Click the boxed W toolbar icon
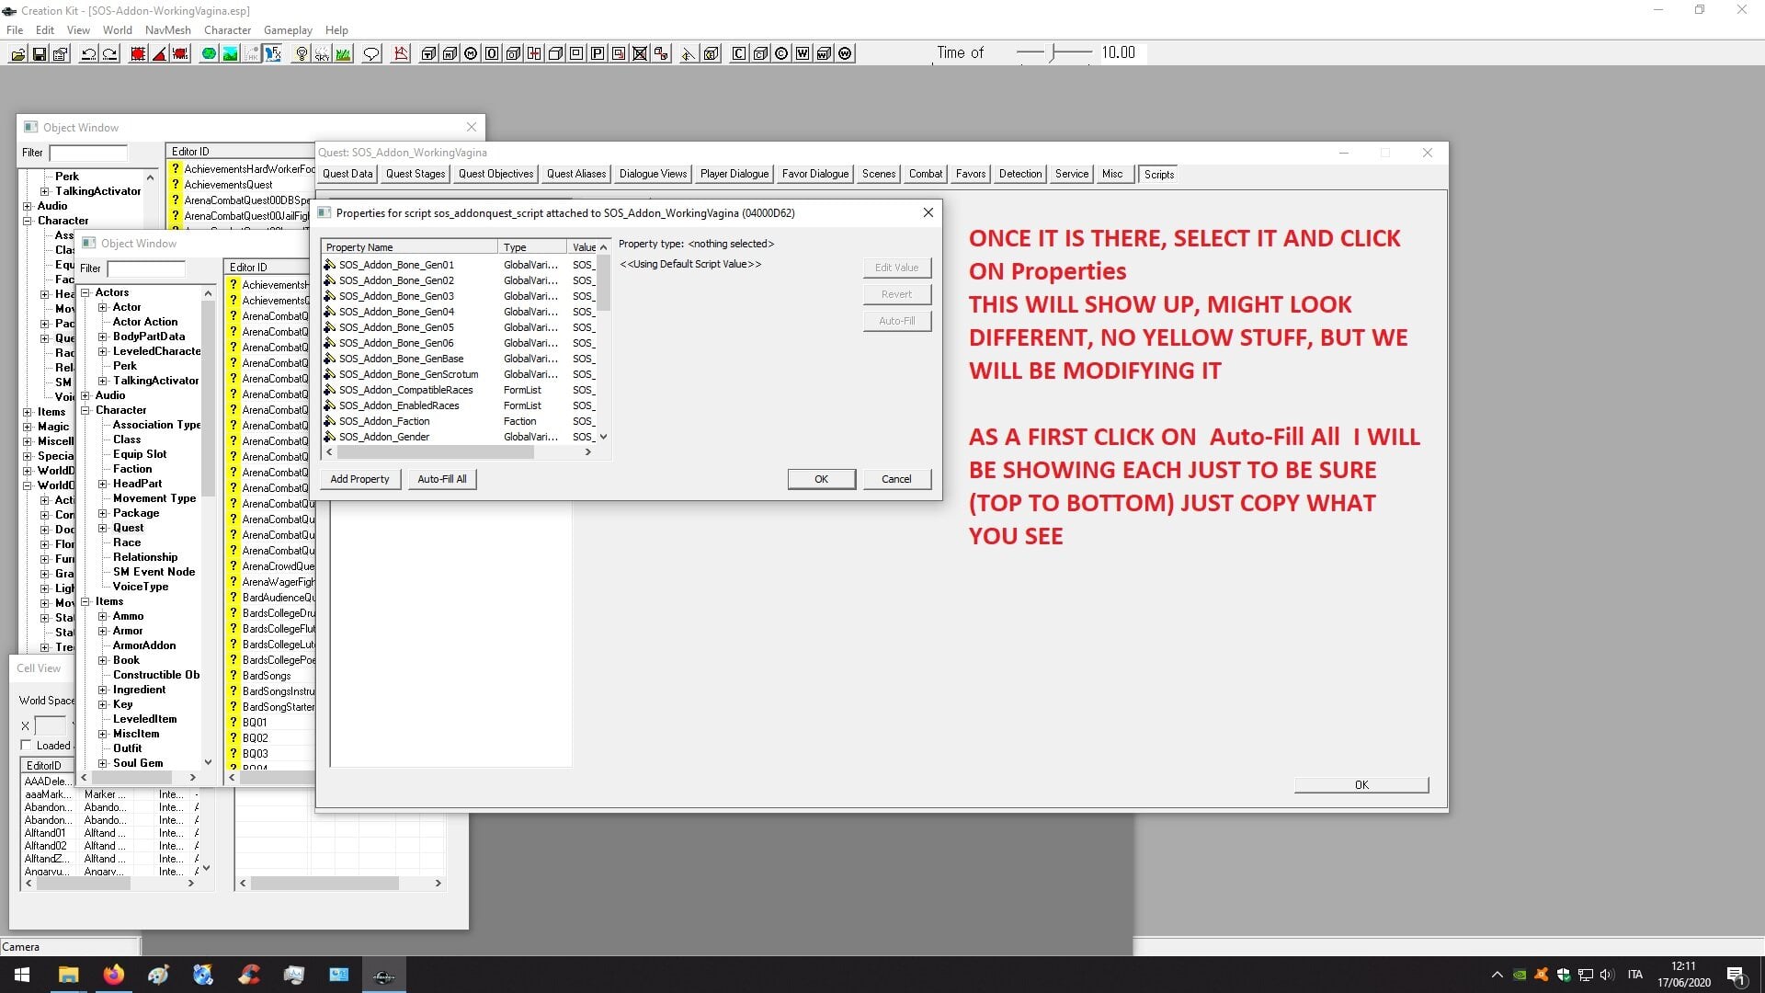 [803, 53]
